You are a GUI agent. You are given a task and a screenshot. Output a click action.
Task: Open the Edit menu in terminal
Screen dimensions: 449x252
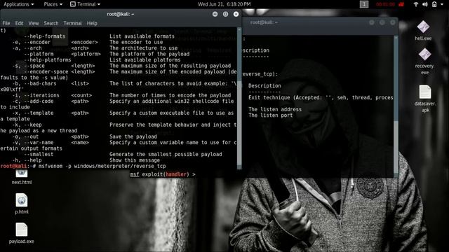tap(19, 23)
